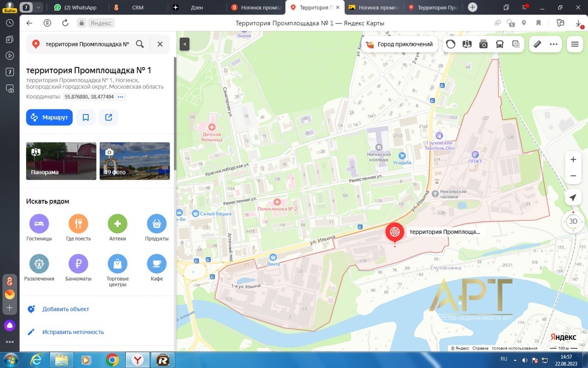Toggle the public transport layer

499,44
